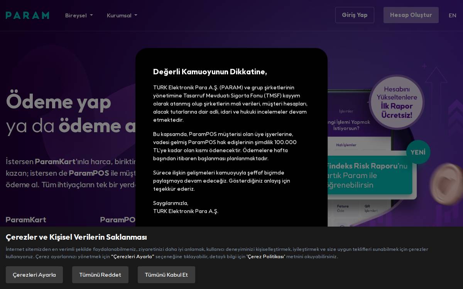Click the Hesap Oluştur button

(411, 15)
